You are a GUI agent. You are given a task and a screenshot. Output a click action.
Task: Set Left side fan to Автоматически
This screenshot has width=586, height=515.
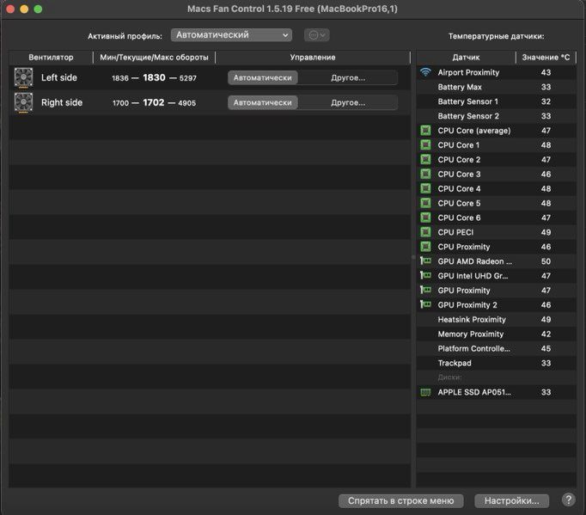262,77
